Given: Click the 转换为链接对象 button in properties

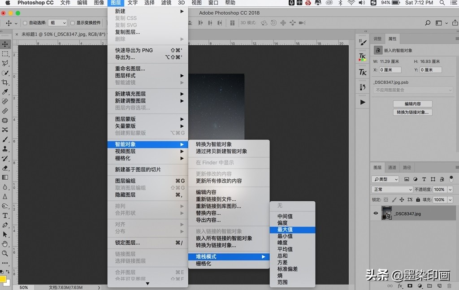Looking at the screenshot, I should [x=412, y=113].
